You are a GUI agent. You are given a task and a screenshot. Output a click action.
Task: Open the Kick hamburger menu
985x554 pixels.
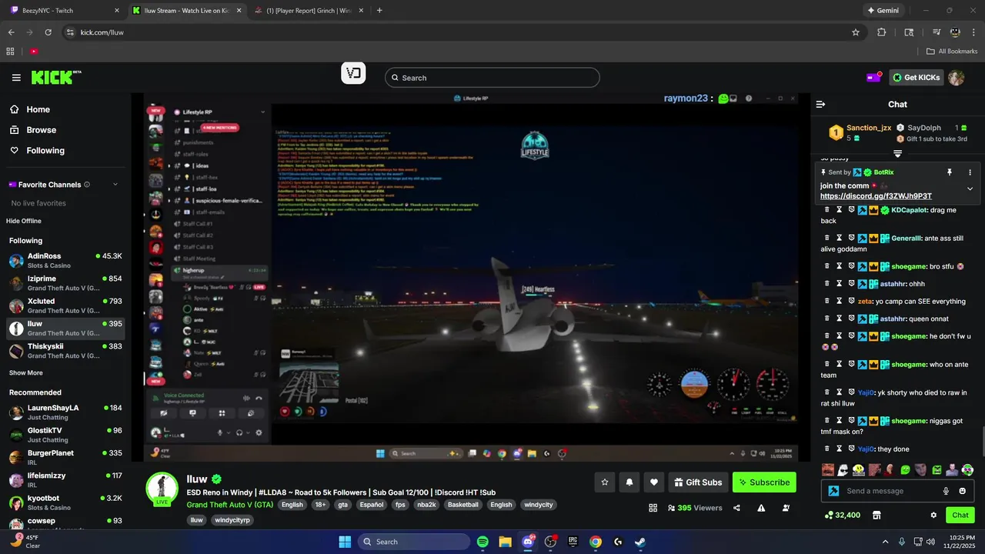(x=16, y=78)
